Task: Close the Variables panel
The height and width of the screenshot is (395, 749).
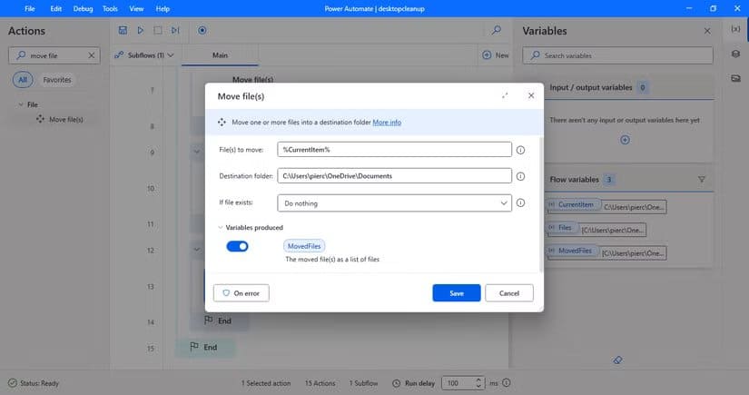Action: [707, 31]
